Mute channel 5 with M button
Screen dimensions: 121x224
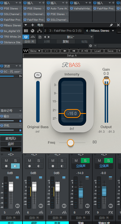(x=6, y=161)
